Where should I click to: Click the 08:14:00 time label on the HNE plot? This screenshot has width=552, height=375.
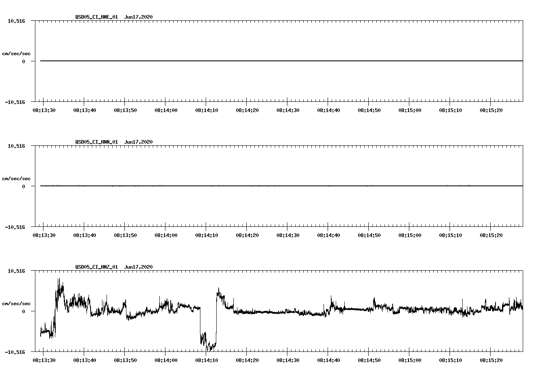[166, 110]
